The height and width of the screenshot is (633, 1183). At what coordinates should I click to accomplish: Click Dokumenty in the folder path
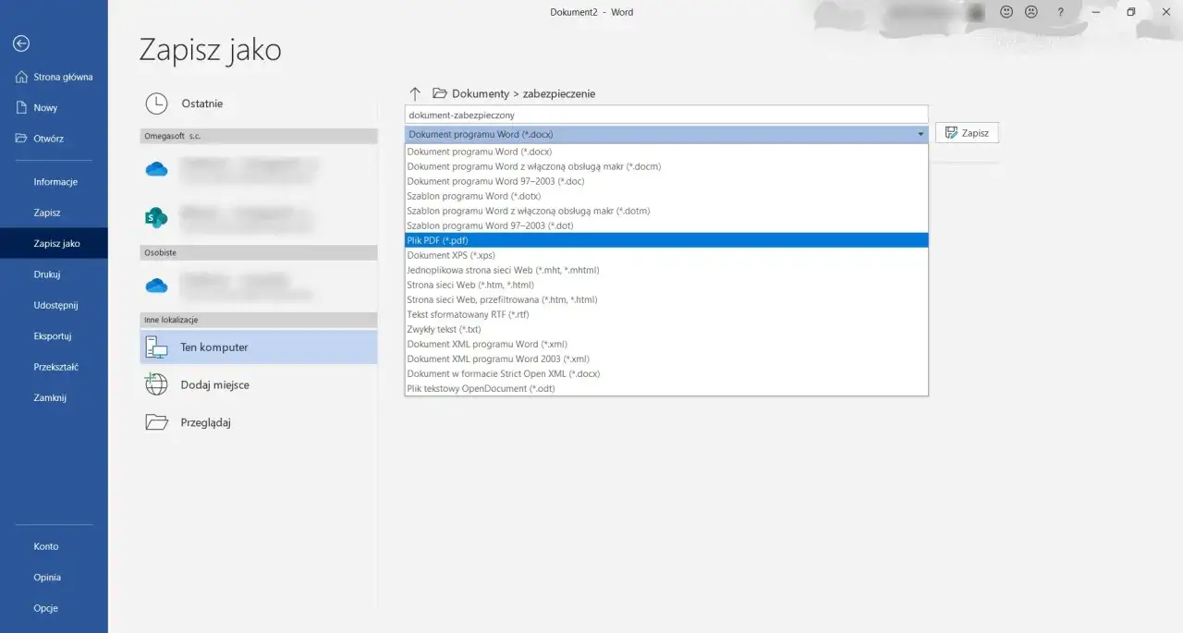(481, 93)
